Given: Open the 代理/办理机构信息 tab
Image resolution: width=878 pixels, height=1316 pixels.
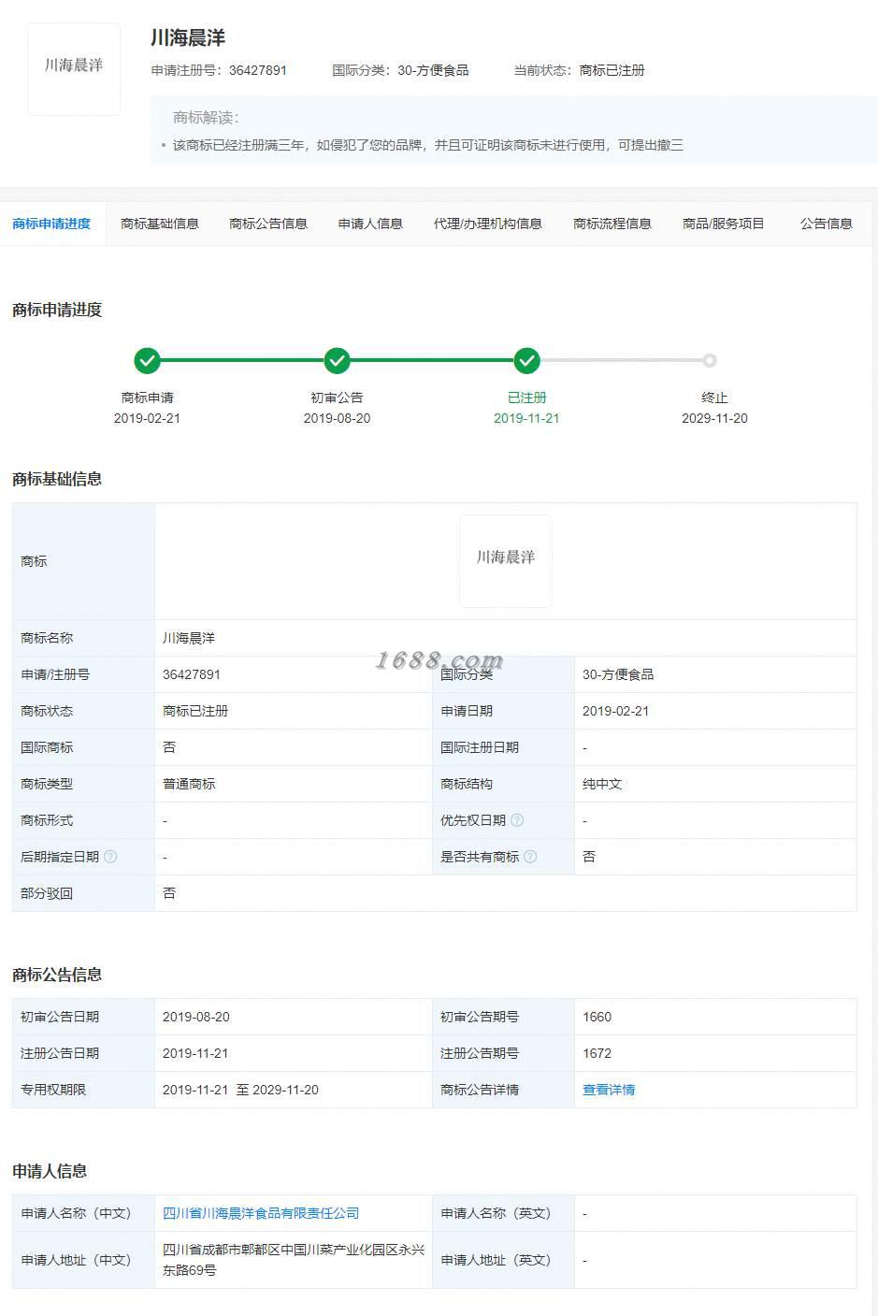Looking at the screenshot, I should pos(487,224).
